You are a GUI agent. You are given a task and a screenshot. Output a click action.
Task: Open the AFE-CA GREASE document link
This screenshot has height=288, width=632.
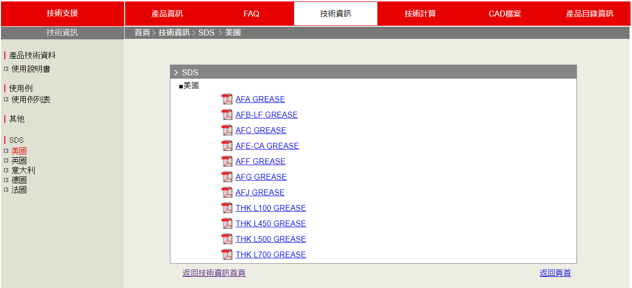[x=267, y=146]
